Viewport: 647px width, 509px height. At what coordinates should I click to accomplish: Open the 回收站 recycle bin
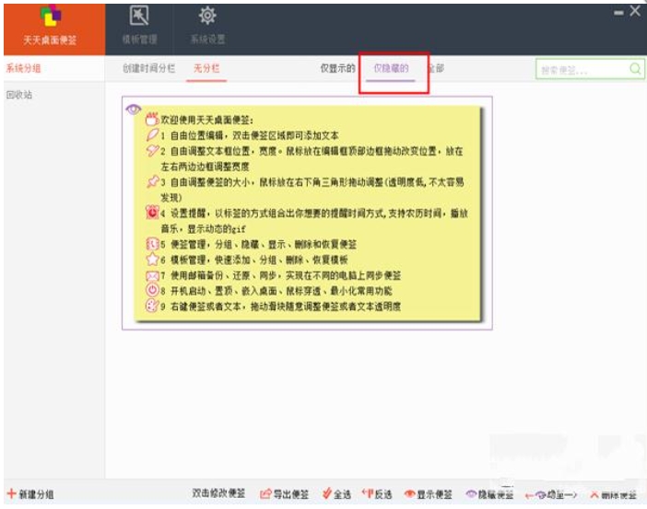pos(19,95)
